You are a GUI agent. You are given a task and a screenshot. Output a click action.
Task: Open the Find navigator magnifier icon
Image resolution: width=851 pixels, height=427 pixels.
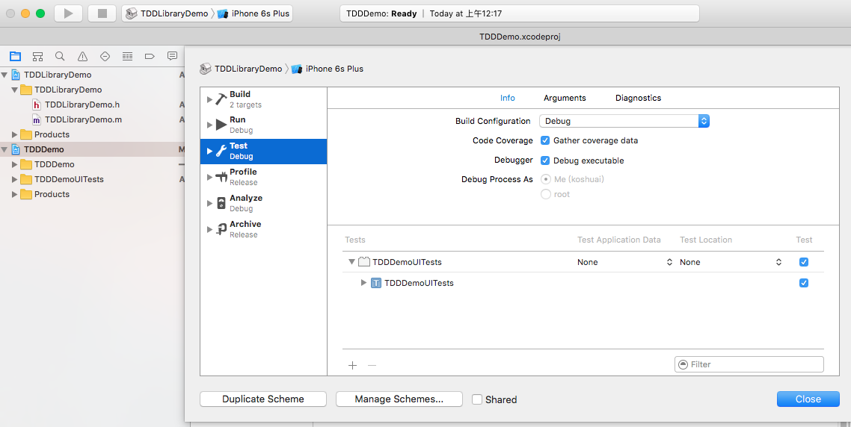tap(60, 56)
